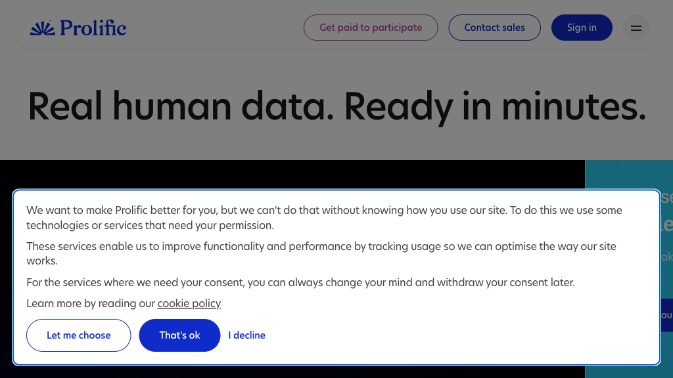Click the 'Learn more by reading our' text
This screenshot has height=378, width=673.
tap(91, 303)
